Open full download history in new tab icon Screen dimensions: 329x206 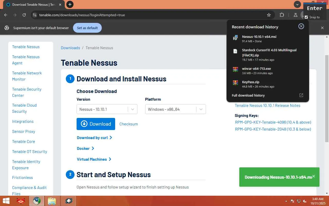pyautogui.click(x=301, y=95)
